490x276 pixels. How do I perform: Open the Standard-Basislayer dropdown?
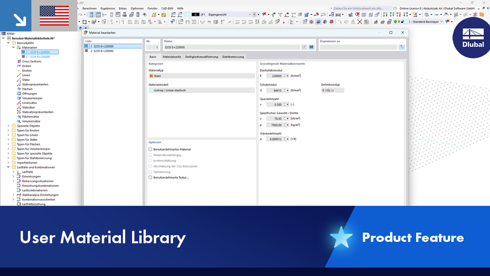point(441,22)
